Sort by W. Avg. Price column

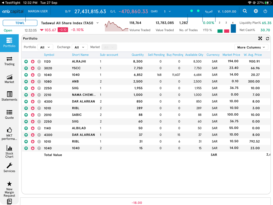[x=253, y=55]
